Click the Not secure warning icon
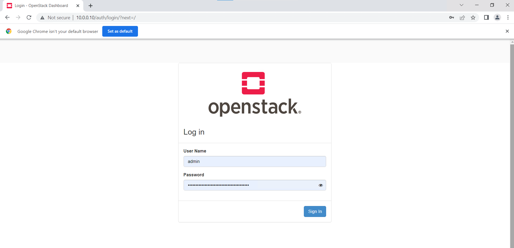This screenshot has width=514, height=248. [42, 18]
